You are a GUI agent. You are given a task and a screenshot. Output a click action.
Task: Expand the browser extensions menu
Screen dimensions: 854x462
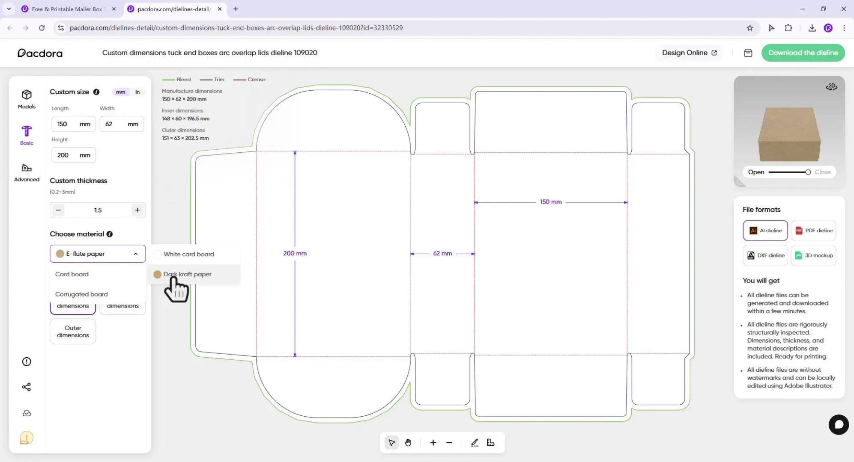pos(788,27)
